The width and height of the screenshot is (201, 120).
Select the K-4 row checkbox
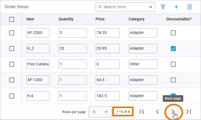coord(12,96)
